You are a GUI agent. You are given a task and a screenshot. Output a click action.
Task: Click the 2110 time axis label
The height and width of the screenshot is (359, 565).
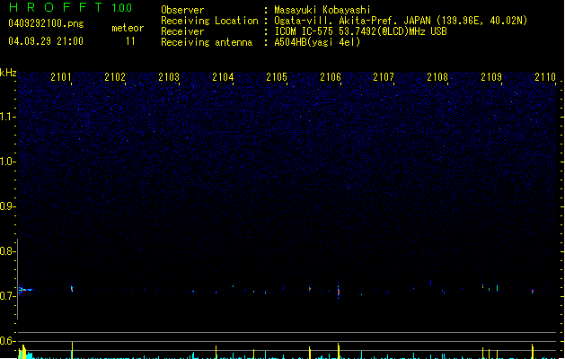pos(545,77)
